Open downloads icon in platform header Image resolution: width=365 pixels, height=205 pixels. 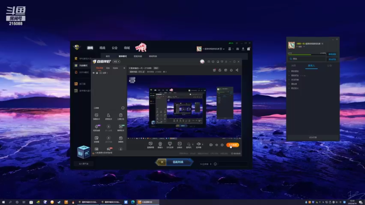243,49
